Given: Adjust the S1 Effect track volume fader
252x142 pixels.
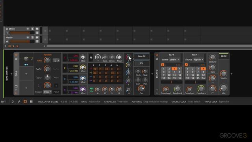Looking at the screenshot, I should click(22, 33).
